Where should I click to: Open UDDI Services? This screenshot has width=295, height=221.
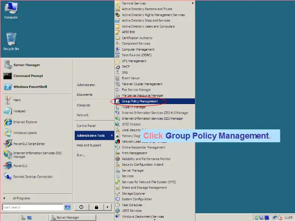click(x=155, y=211)
